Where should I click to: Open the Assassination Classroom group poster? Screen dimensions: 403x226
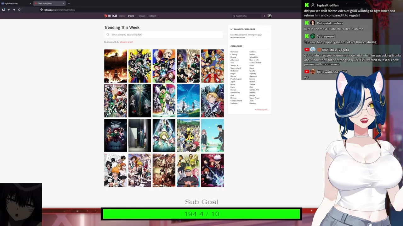coord(188,136)
